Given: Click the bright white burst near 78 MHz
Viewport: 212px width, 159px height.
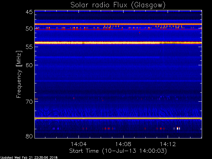Looking at the screenshot, I should pyautogui.click(x=178, y=128).
